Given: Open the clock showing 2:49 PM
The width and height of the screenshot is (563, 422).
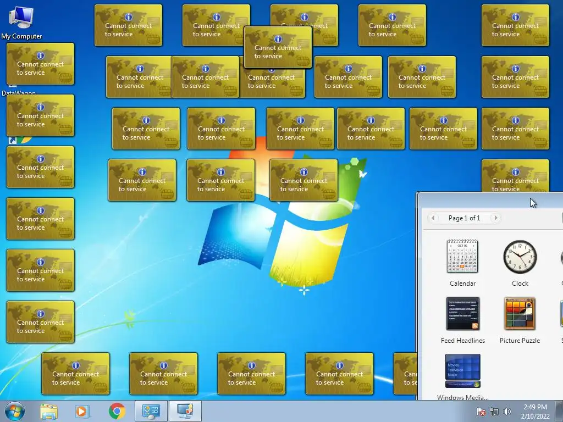Looking at the screenshot, I should pos(535,412).
